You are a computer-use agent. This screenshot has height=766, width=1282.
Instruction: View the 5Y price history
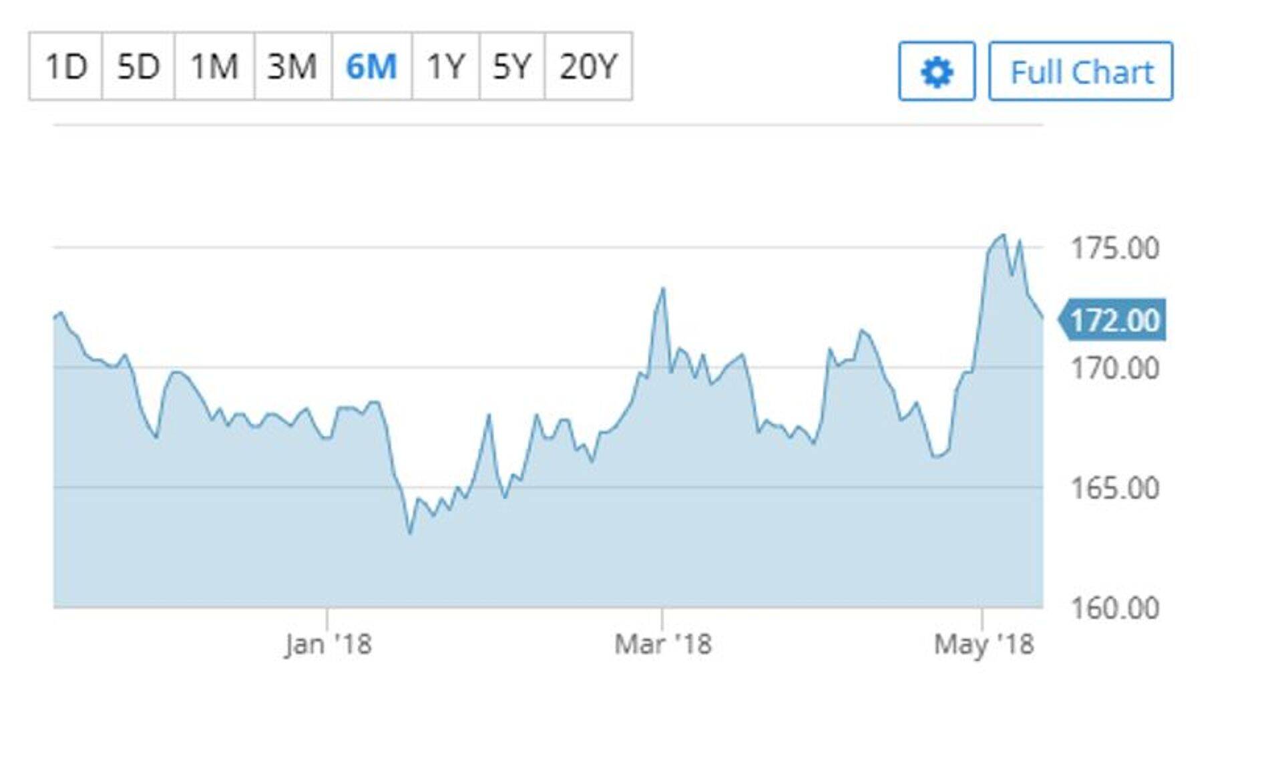tap(511, 67)
